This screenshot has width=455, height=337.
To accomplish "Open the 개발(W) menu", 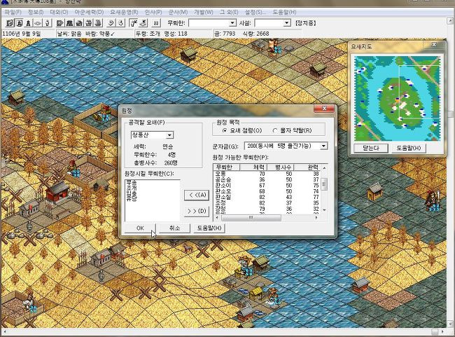I will point(204,12).
